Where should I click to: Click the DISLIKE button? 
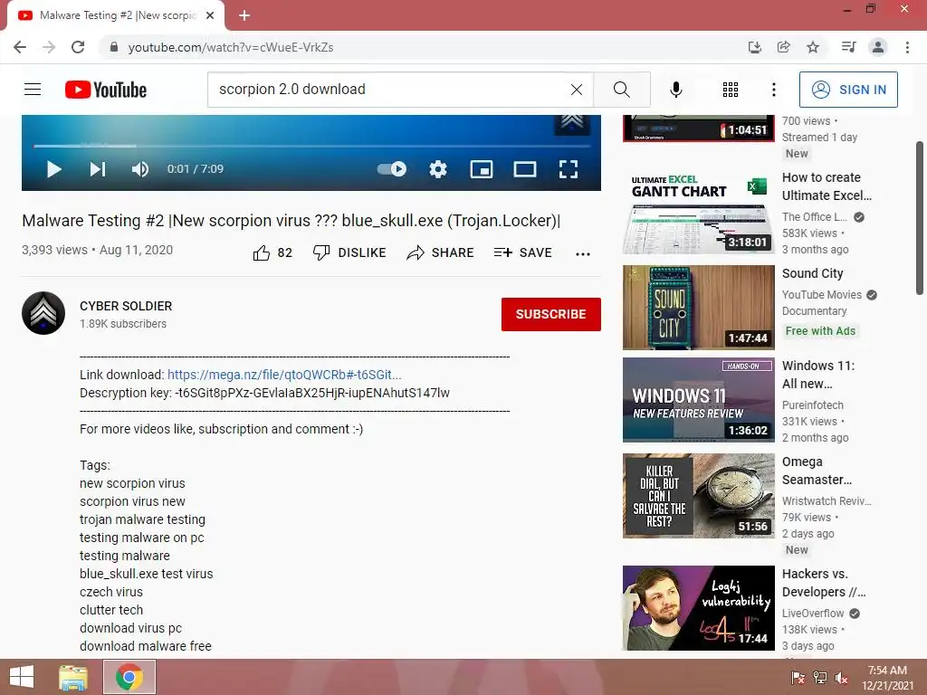[349, 253]
